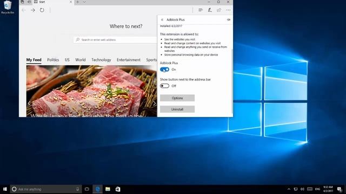Go back from Adblock Plus panel
The image size is (346, 194).
coord(162,20)
